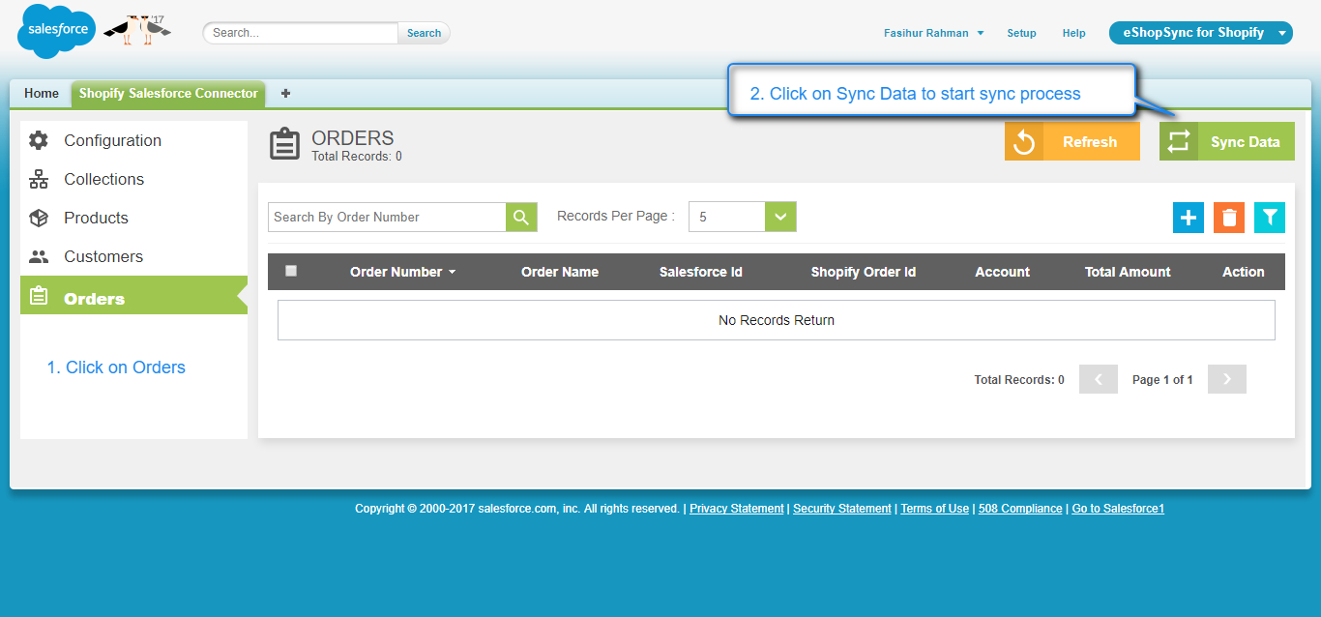This screenshot has height=617, width=1321.
Task: Open the eShopSync for Shopify app menu
Action: coord(1201,33)
